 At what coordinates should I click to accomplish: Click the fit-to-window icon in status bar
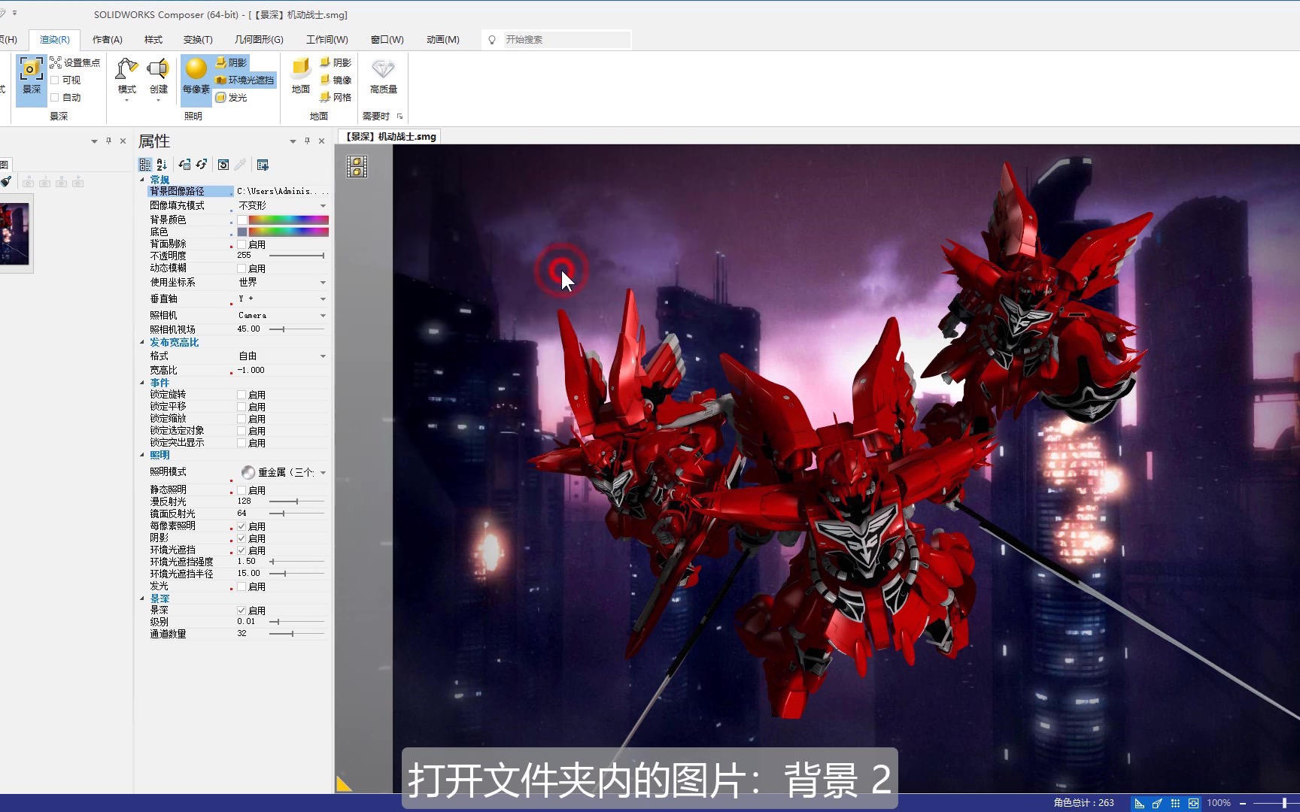[x=1193, y=803]
